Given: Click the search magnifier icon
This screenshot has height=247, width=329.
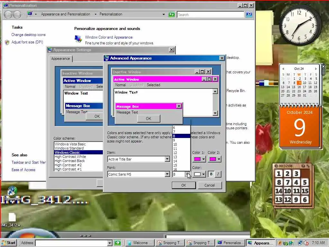Looking at the screenshot, I should coord(249,14).
